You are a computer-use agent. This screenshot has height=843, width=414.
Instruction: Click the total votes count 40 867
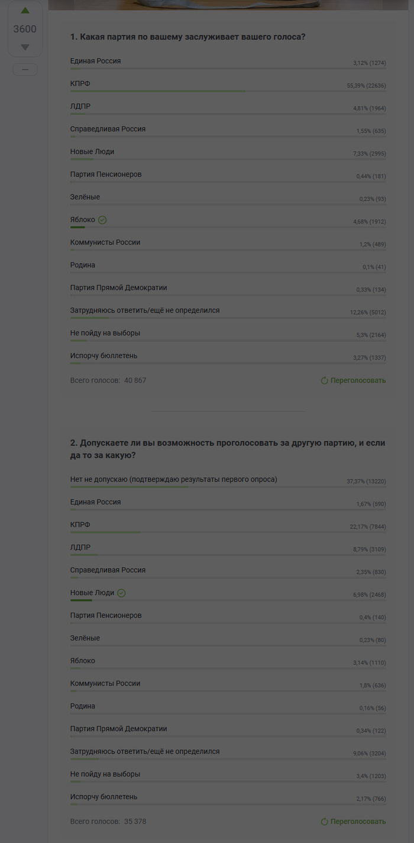point(135,380)
